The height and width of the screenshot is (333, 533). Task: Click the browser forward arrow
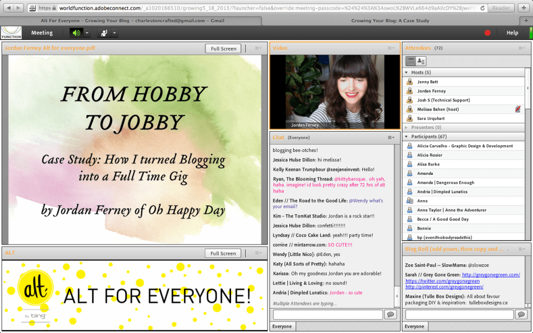pos(18,8)
